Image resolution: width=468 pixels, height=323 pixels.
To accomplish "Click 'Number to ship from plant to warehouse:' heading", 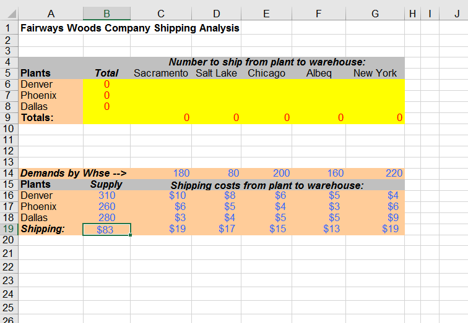I will [267, 62].
